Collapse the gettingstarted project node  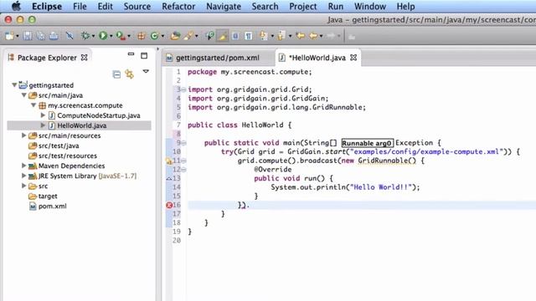tap(14, 85)
